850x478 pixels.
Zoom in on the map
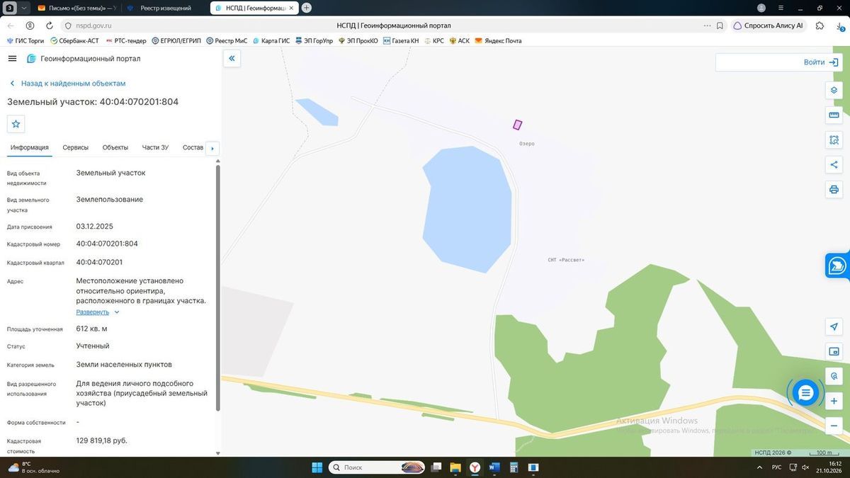pyautogui.click(x=834, y=402)
